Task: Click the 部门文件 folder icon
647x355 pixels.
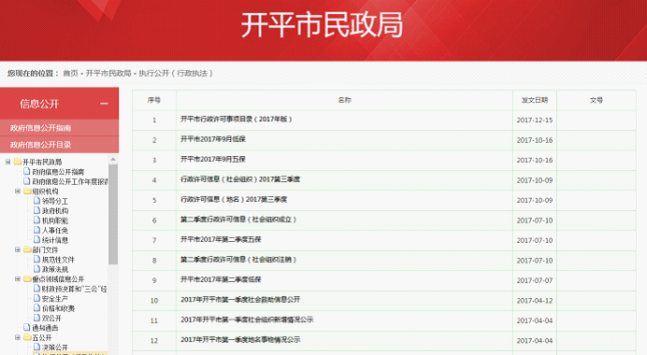Action: (27, 249)
